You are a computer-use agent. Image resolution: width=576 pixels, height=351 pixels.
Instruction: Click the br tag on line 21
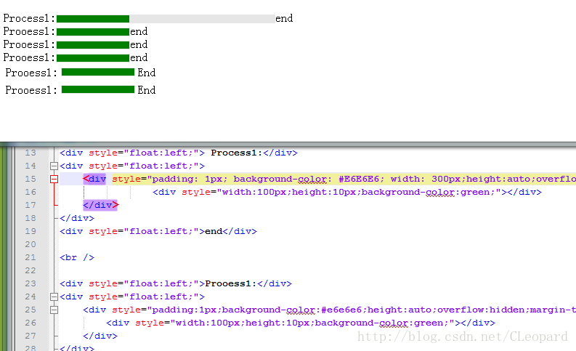click(77, 258)
